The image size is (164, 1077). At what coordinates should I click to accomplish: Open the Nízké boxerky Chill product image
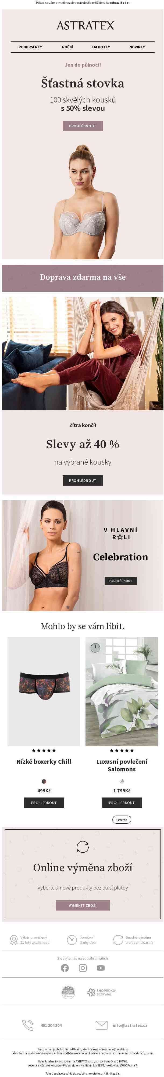[44, 691]
